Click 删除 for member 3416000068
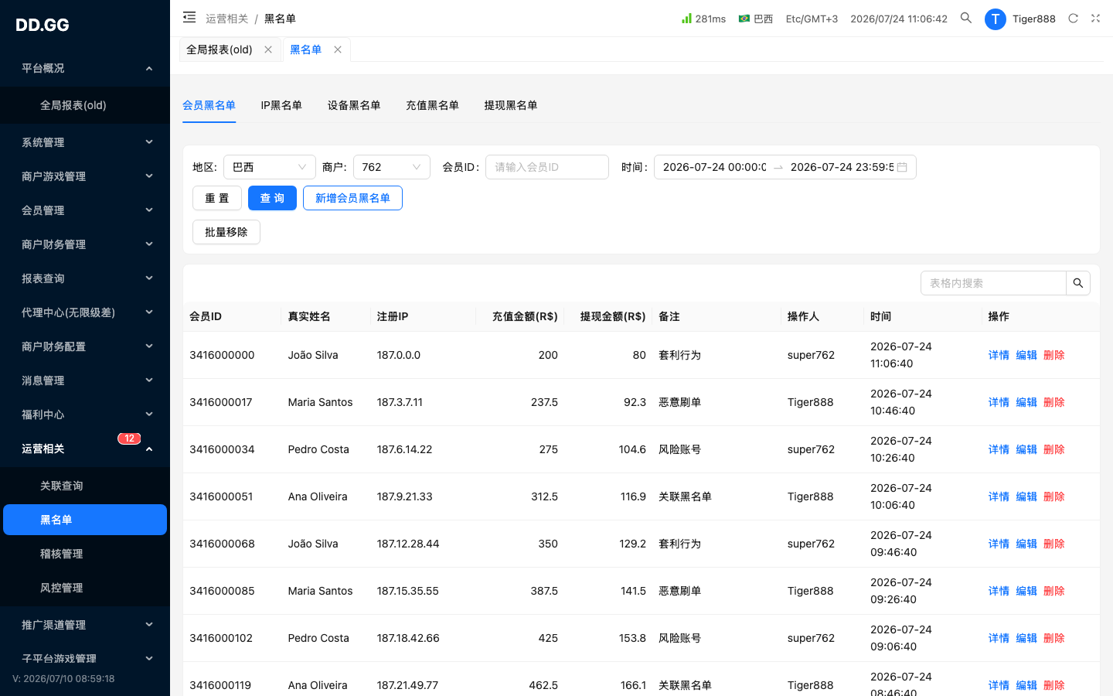This screenshot has width=1113, height=696. [1054, 544]
